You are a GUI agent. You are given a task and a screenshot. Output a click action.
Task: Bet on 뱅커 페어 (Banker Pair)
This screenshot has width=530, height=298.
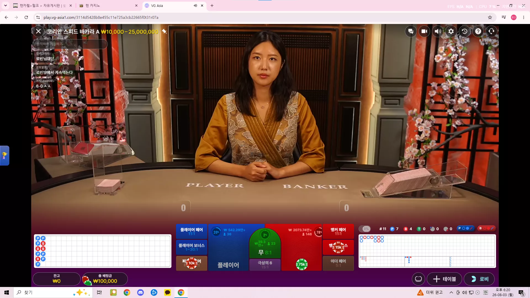click(338, 232)
